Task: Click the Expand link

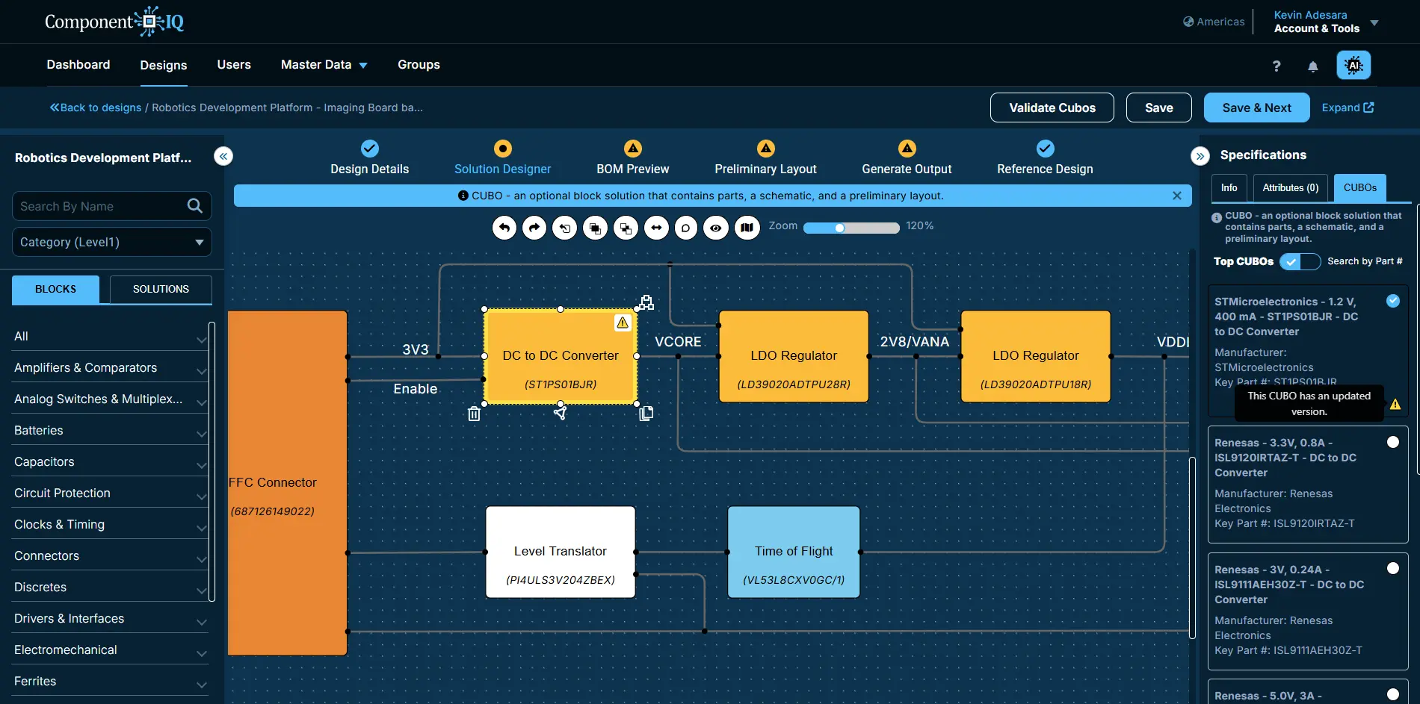Action: point(1348,108)
